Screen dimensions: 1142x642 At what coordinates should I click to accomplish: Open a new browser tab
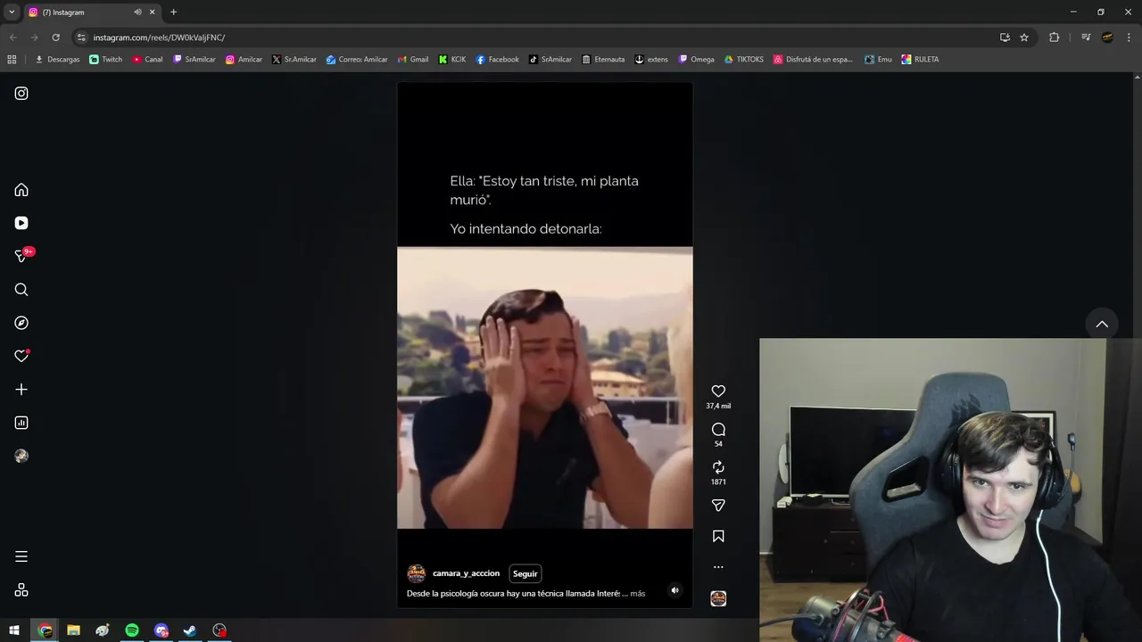173,12
